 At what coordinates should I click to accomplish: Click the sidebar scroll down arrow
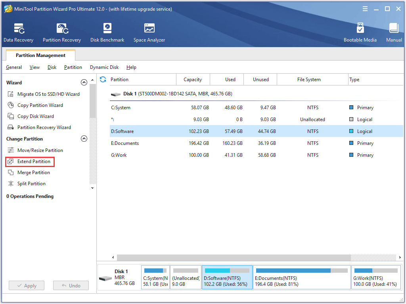pyautogui.click(x=92, y=188)
